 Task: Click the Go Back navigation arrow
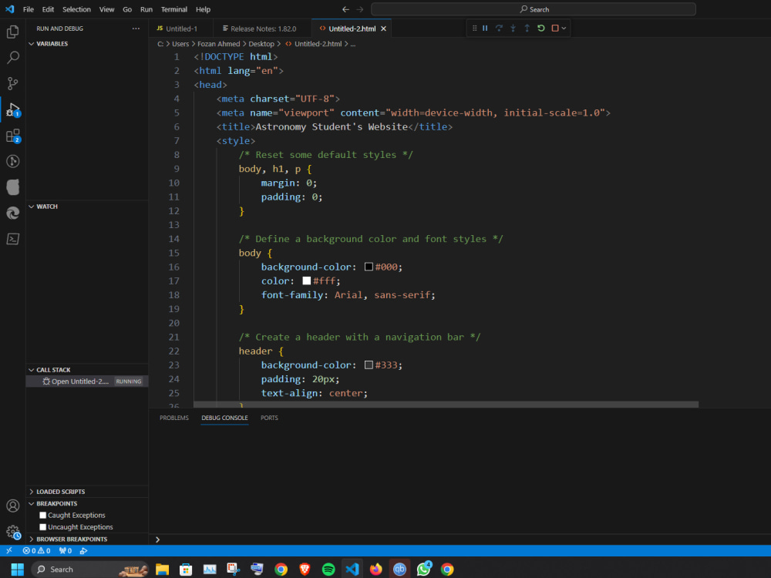pos(345,9)
